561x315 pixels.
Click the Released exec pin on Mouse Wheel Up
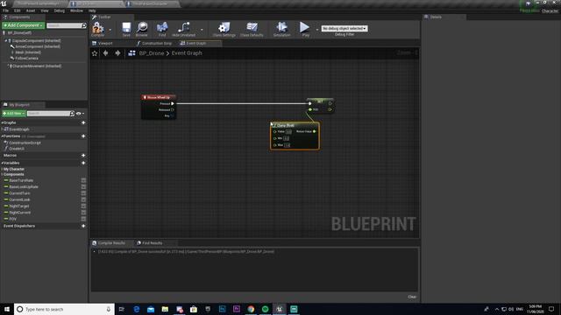tap(173, 109)
